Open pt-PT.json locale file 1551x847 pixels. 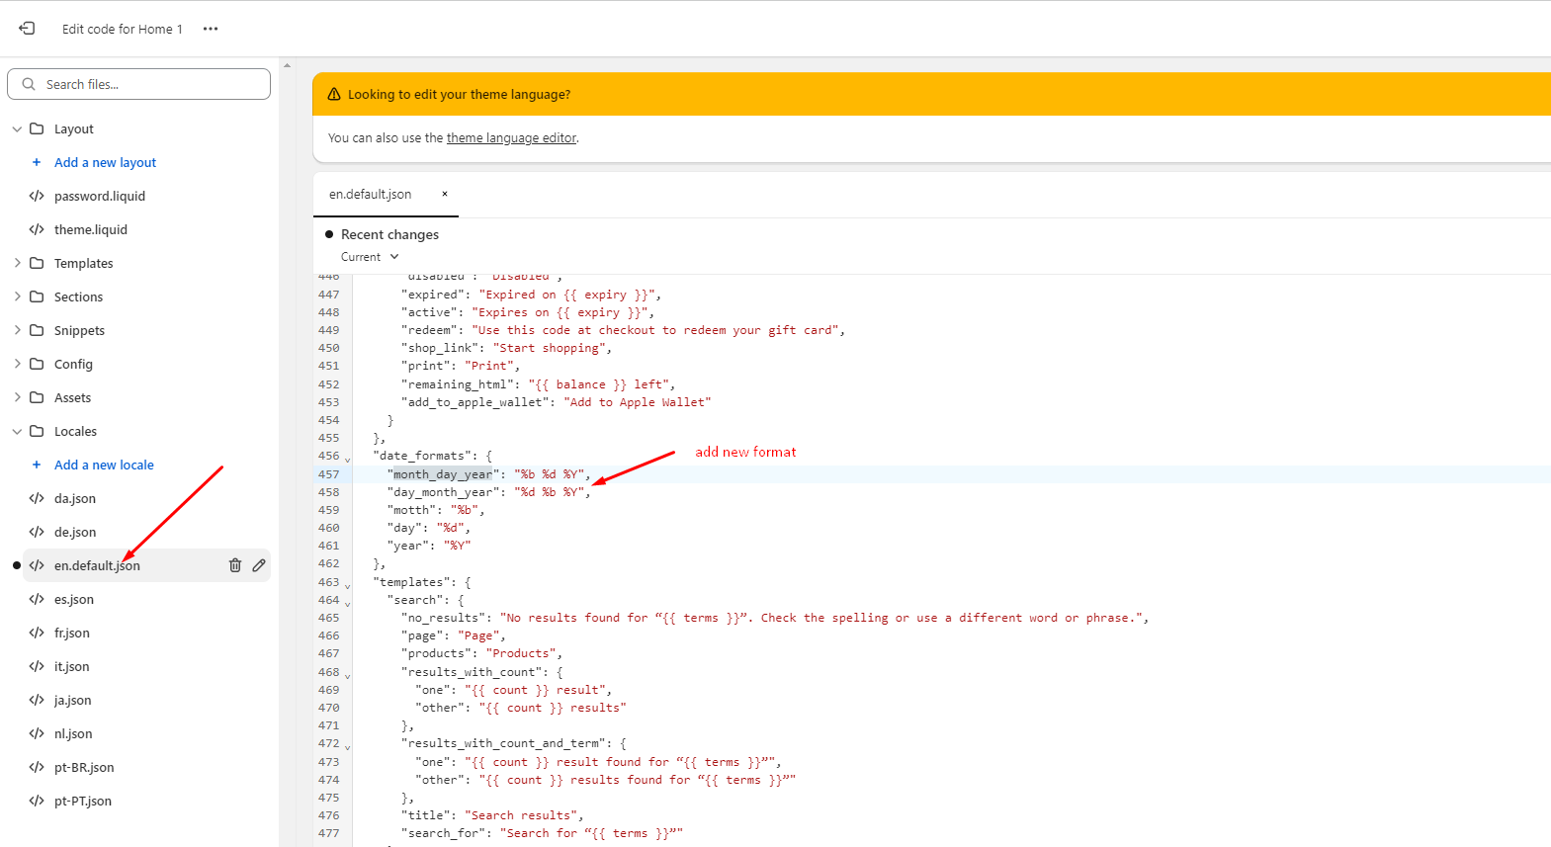(83, 801)
